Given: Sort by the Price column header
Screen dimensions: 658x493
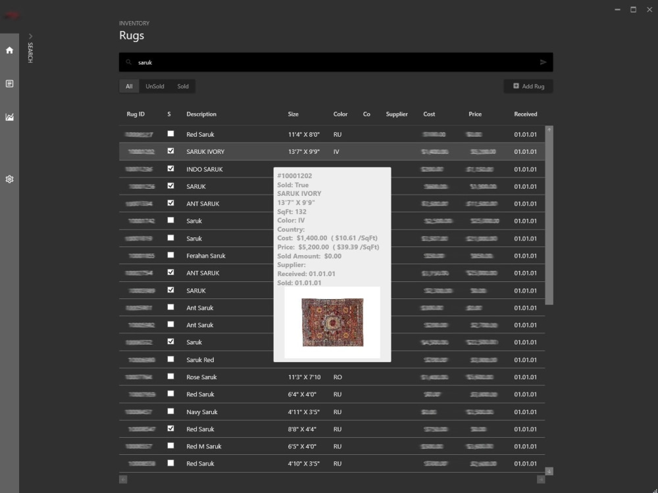Looking at the screenshot, I should [475, 114].
